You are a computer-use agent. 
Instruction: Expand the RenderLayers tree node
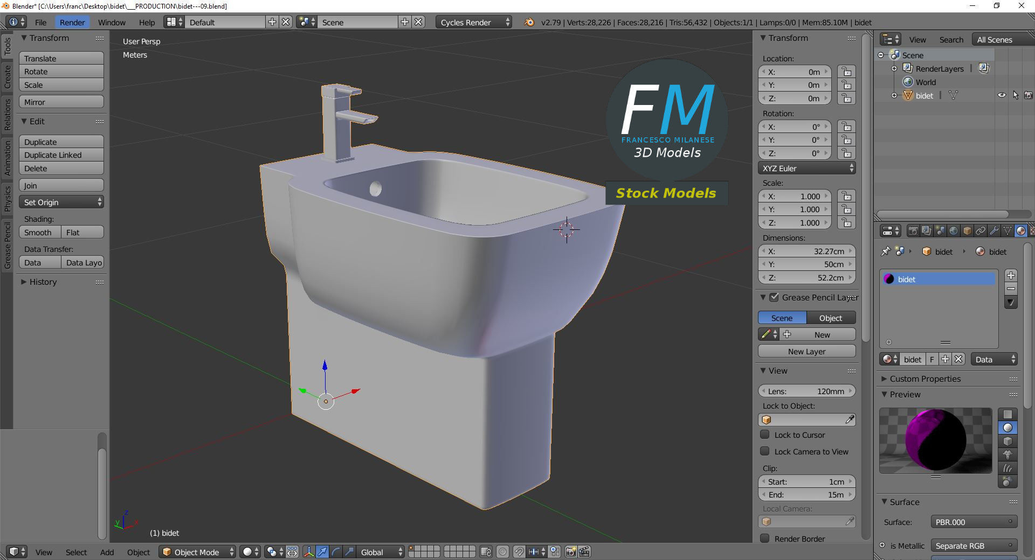(x=894, y=68)
